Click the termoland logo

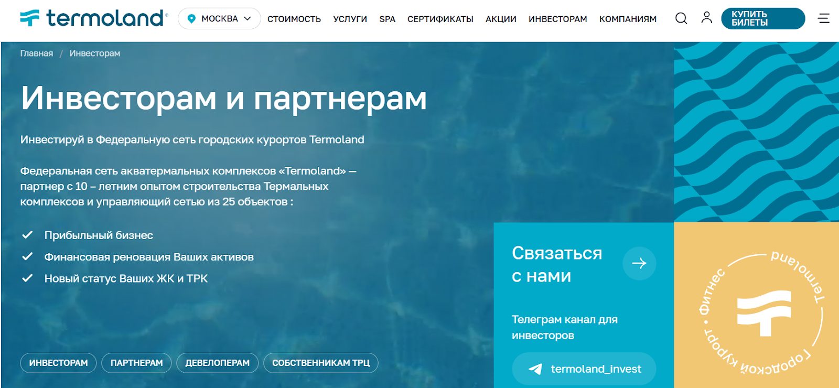[x=94, y=18]
